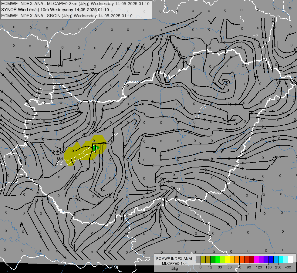Click the legend value 400
297x273 pixels.
(x=288, y=267)
